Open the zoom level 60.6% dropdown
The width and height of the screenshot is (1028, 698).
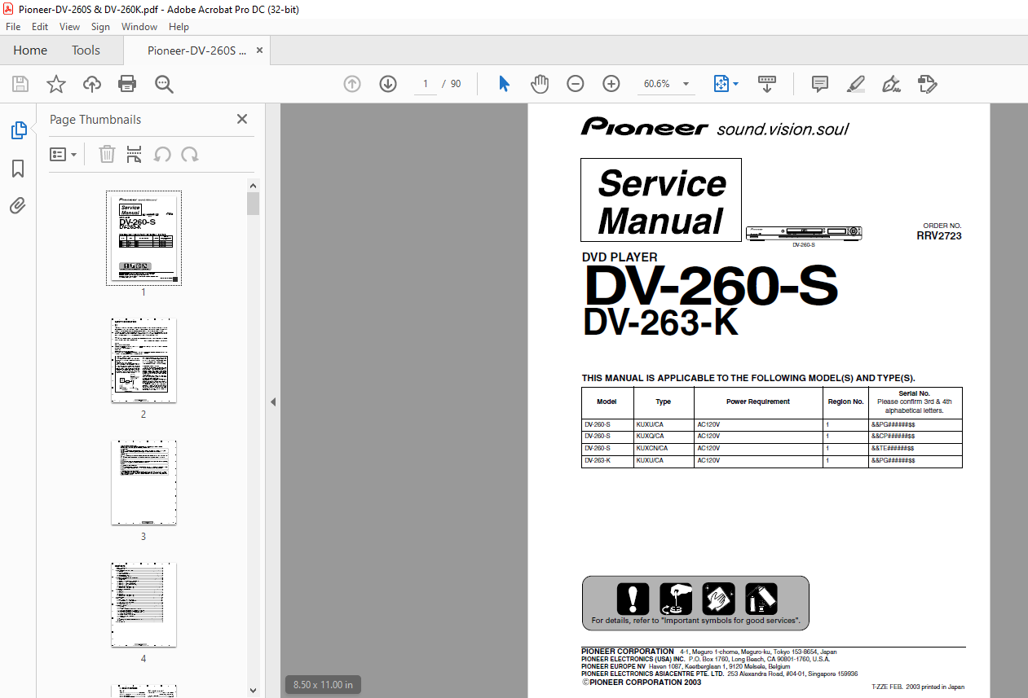tap(666, 84)
